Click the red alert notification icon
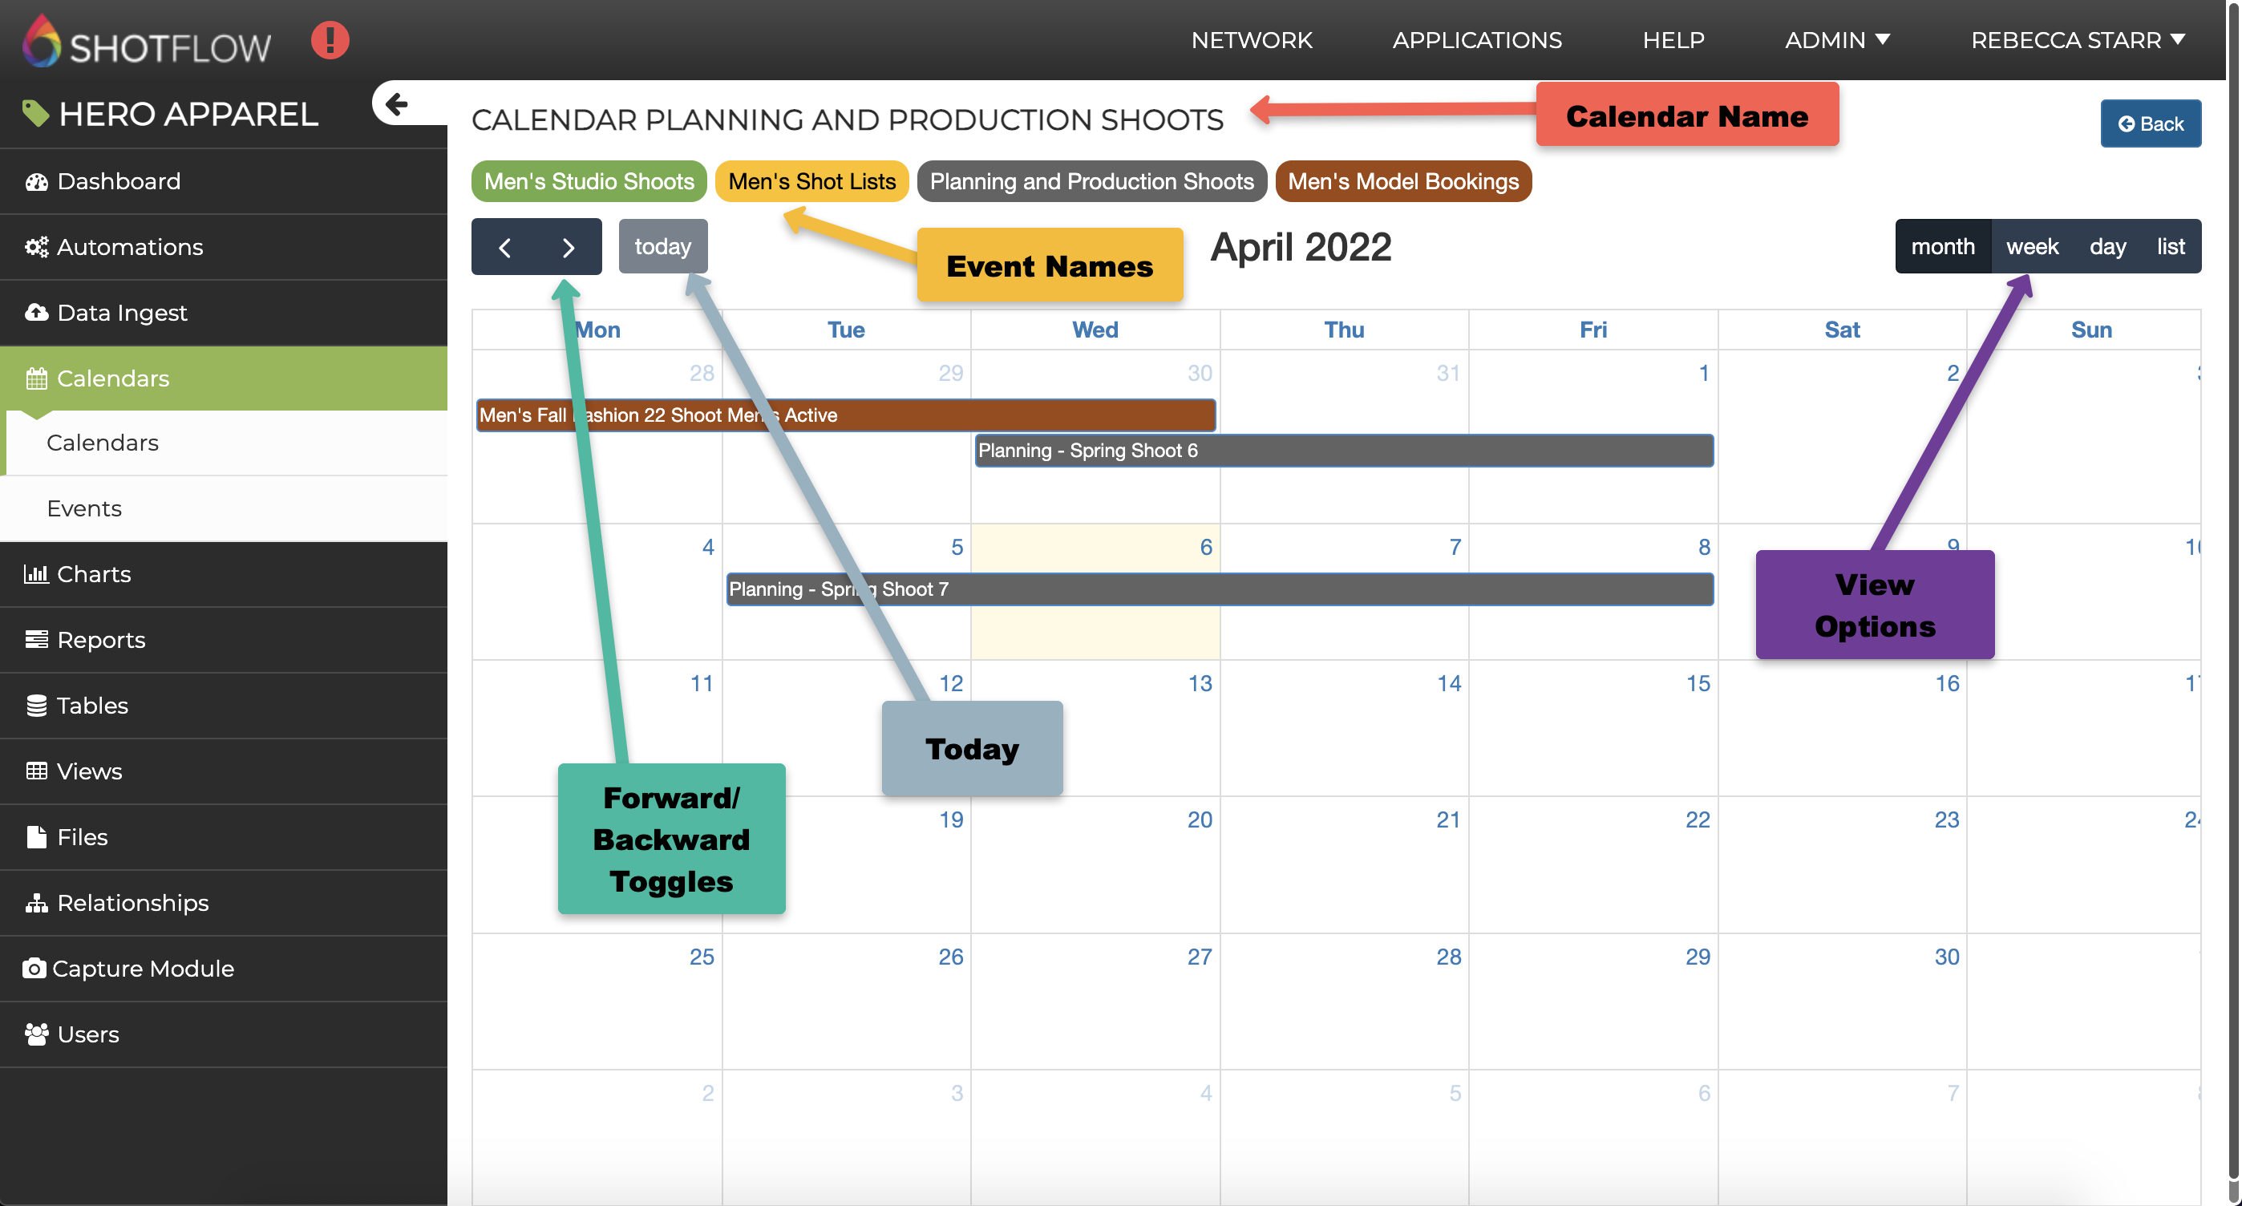 tap(330, 40)
